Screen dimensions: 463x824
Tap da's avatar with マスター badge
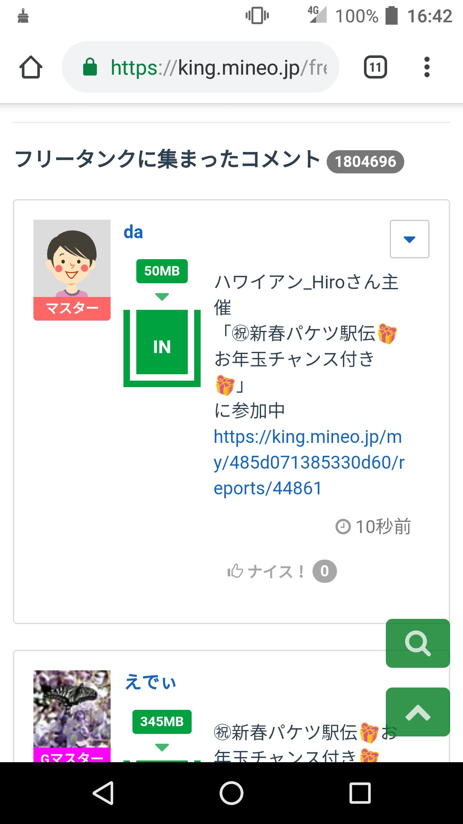(72, 270)
